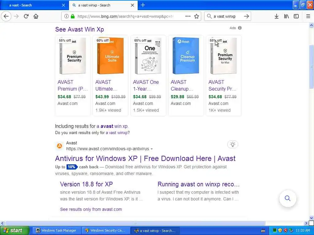Open Premium Security for Mac image
Image resolution: width=314 pixels, height=235 pixels.
[x=224, y=56]
